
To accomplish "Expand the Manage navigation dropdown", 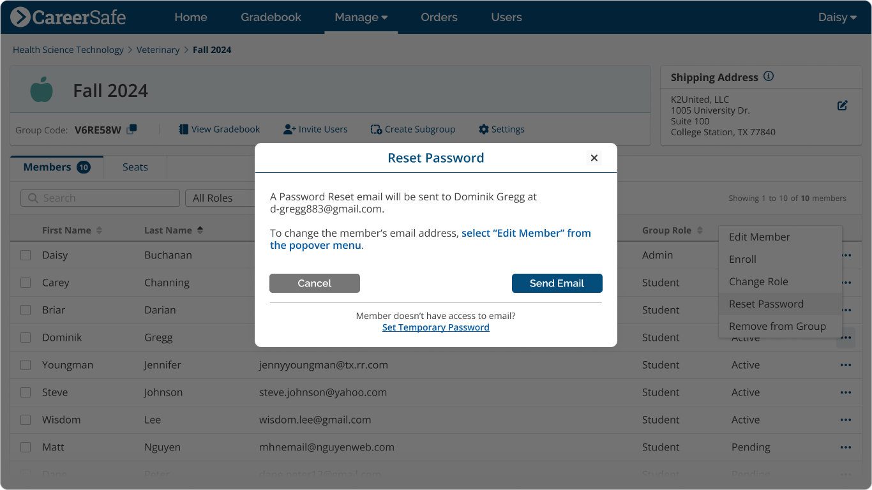I will pyautogui.click(x=361, y=17).
